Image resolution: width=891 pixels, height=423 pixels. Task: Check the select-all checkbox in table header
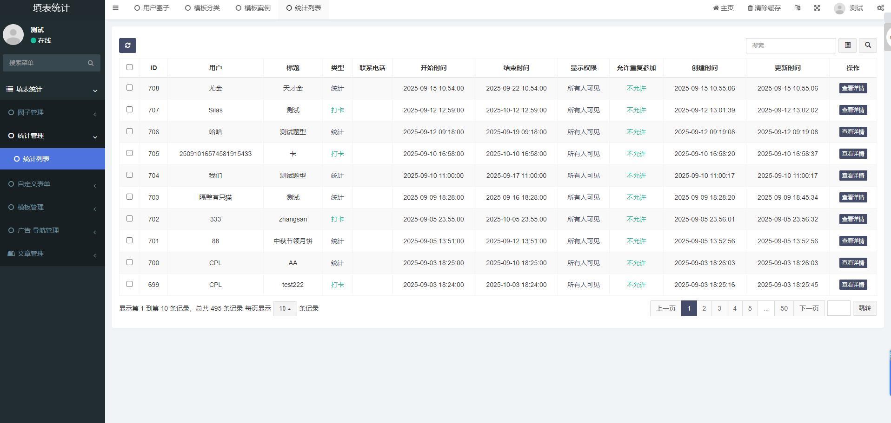129,67
